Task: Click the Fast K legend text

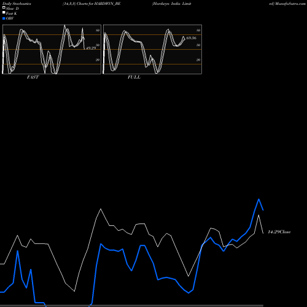Action: [x=12, y=14]
